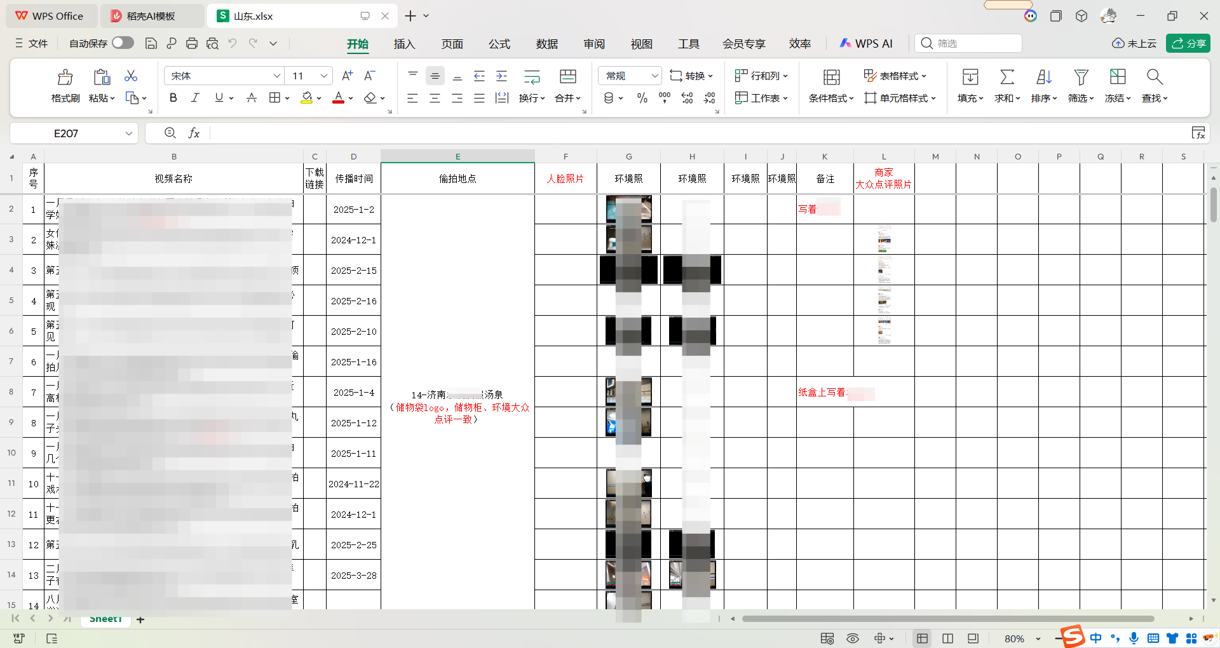Image resolution: width=1220 pixels, height=648 pixels.
Task: Click the Paste (粘贴) clipboard icon
Action: (102, 77)
